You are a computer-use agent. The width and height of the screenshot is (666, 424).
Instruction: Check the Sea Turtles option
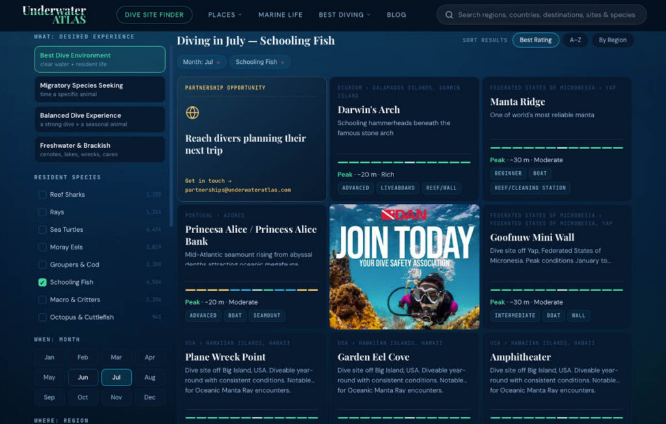pos(42,230)
